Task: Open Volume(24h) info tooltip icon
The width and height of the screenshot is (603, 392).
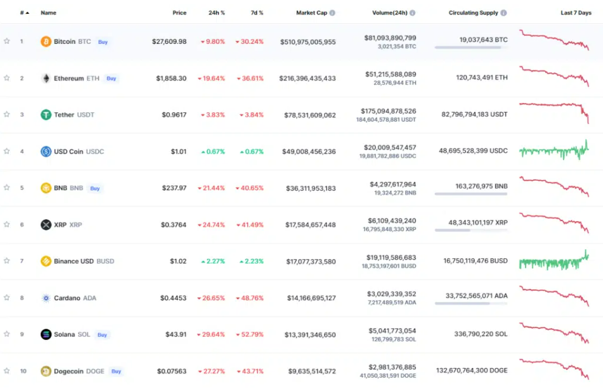Action: pos(412,13)
